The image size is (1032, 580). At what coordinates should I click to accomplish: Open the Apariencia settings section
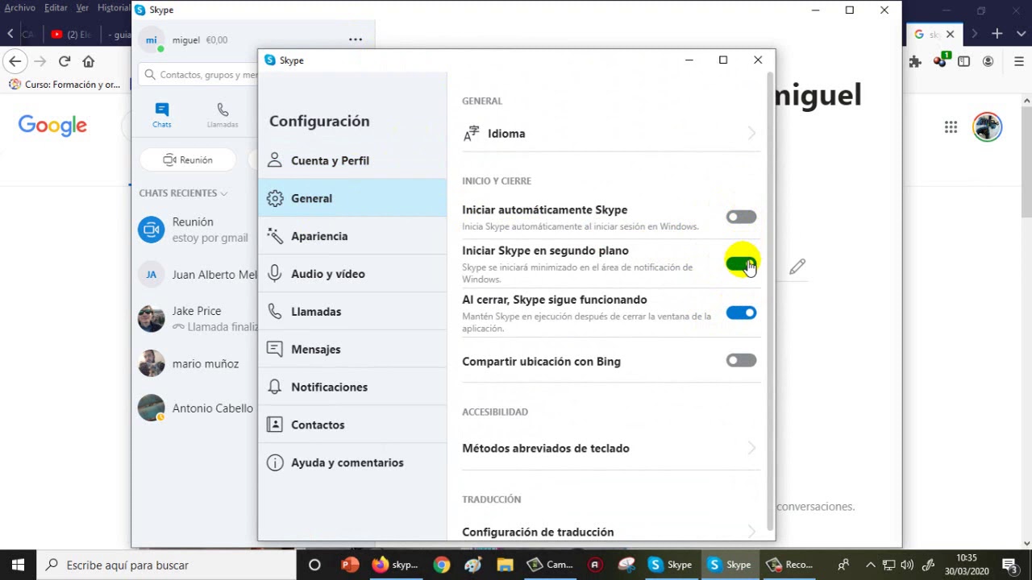[352, 236]
